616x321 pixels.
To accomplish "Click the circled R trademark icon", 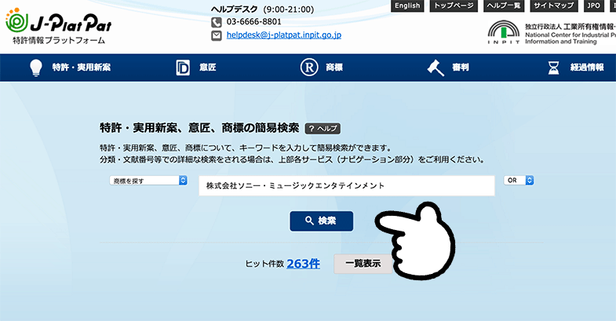I will pos(309,67).
